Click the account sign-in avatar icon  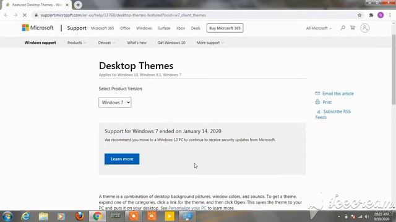point(364,28)
